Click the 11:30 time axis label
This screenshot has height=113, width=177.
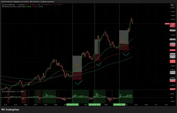click(x=166, y=105)
